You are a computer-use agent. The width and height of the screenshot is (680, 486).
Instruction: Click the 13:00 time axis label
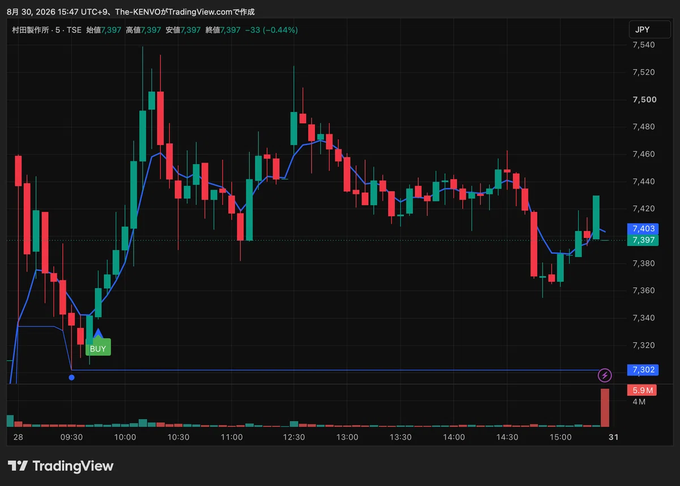347,437
